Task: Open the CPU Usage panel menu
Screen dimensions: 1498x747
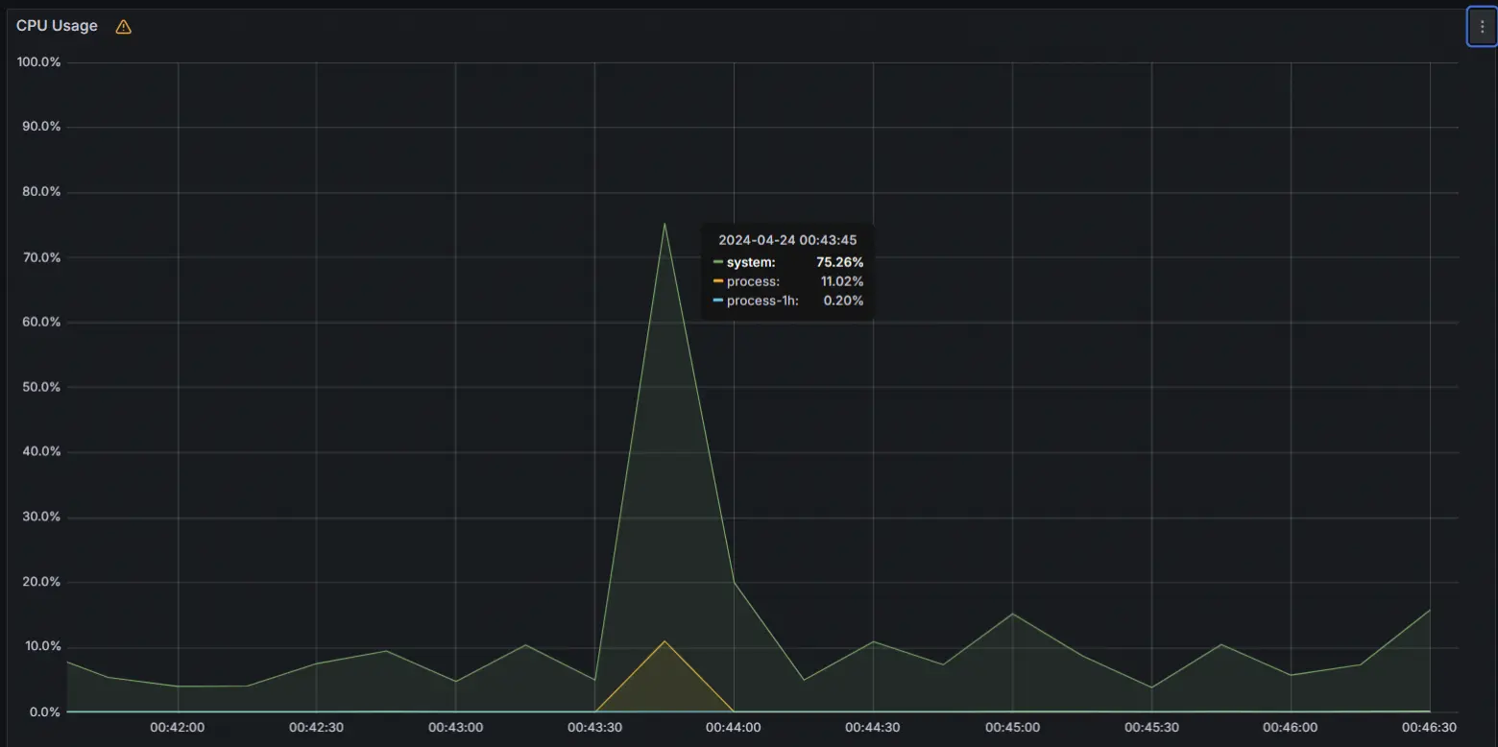Action: [1482, 27]
